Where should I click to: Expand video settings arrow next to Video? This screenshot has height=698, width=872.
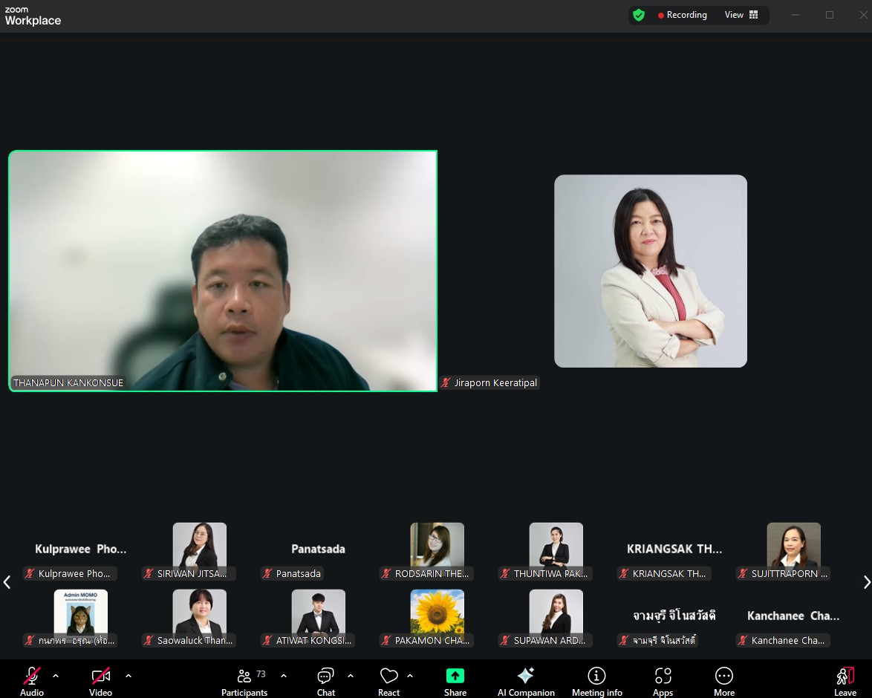point(128,676)
